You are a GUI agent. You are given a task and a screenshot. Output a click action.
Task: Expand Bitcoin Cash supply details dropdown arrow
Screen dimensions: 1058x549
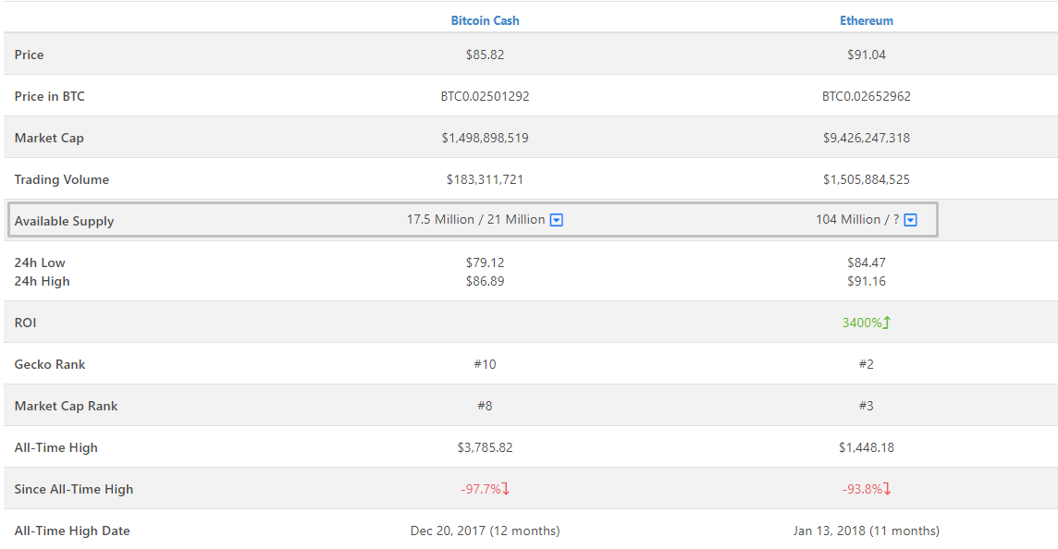(x=557, y=220)
